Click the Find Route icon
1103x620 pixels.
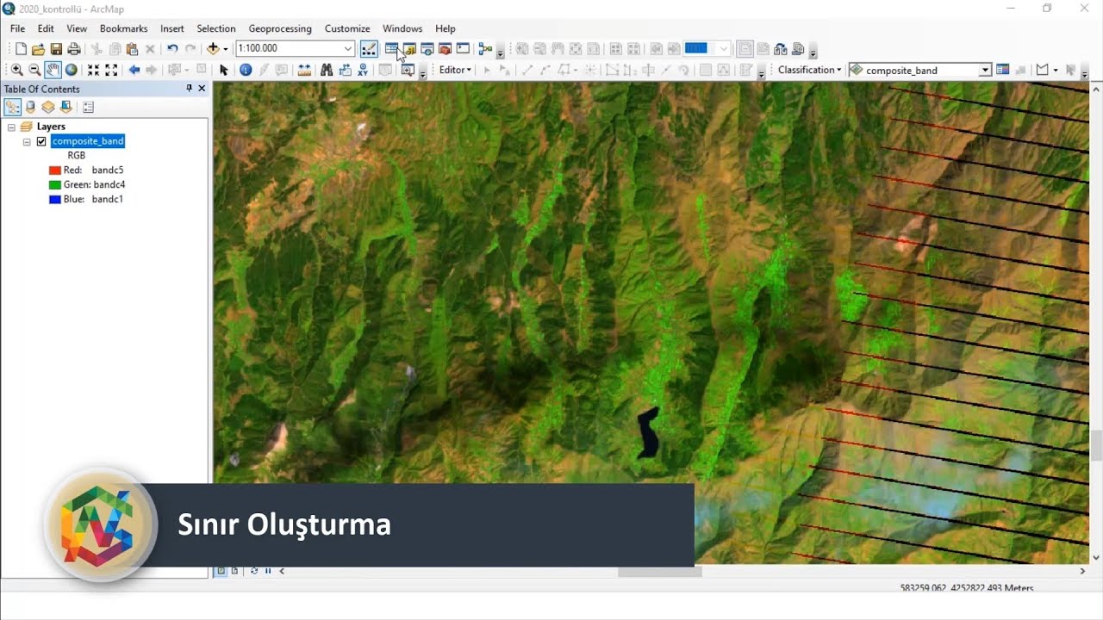pos(345,70)
